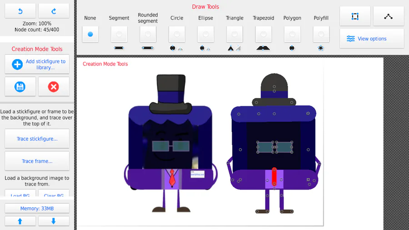Select the Rounded segment radio button
Screen dimensions: 409x230
click(x=148, y=34)
